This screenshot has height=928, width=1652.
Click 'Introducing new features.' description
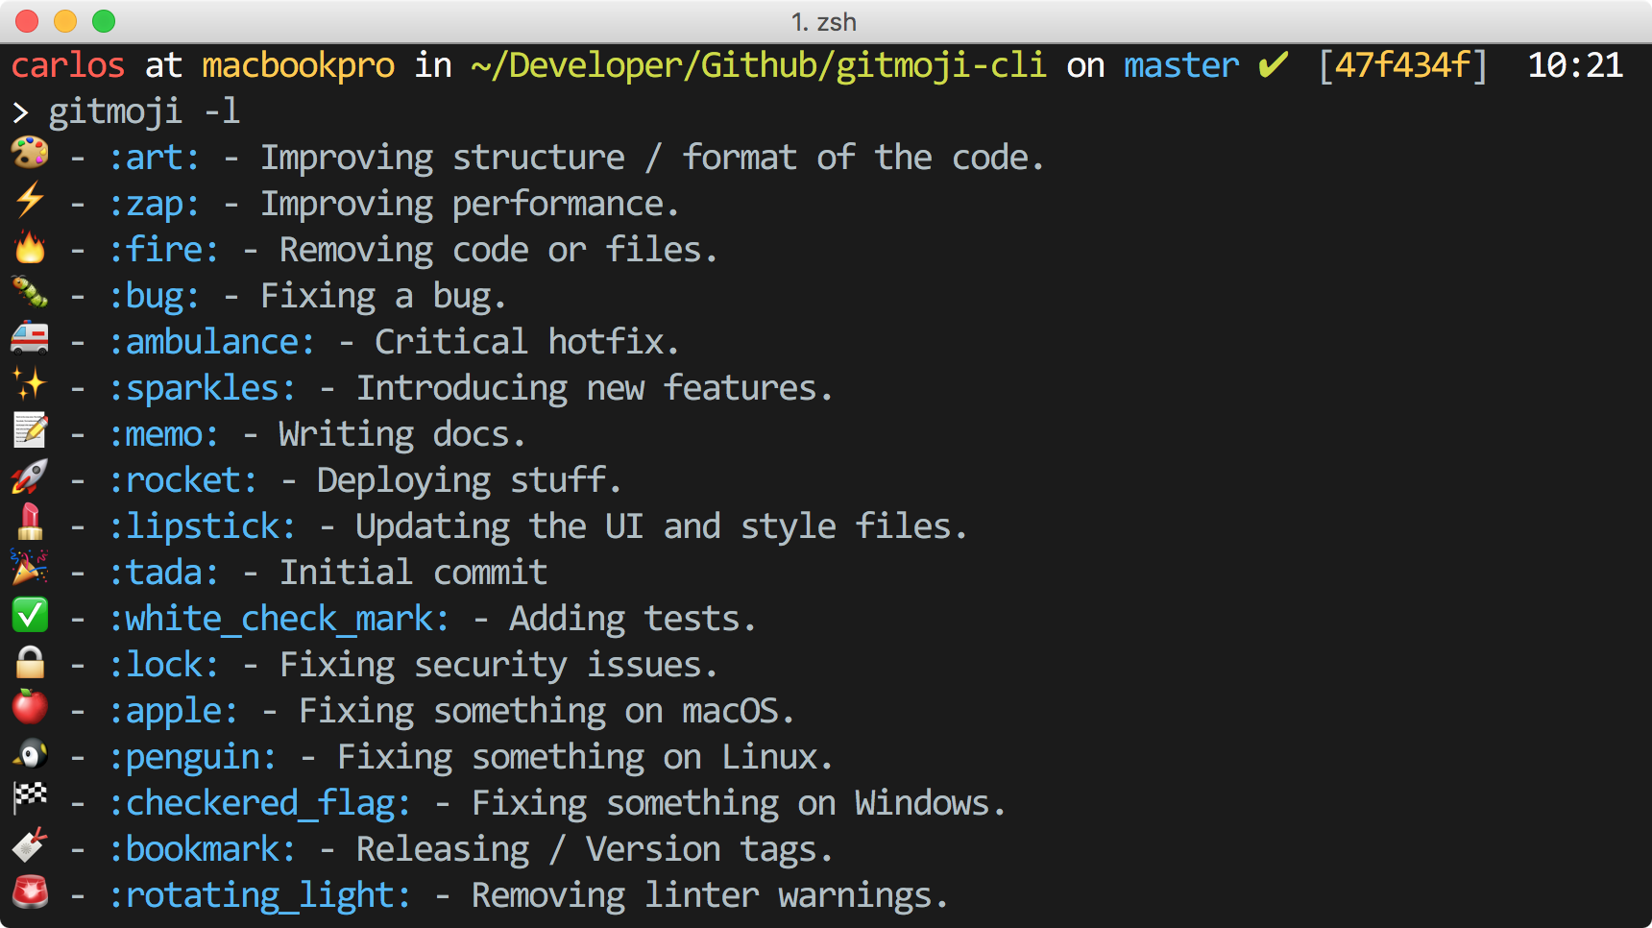(595, 388)
